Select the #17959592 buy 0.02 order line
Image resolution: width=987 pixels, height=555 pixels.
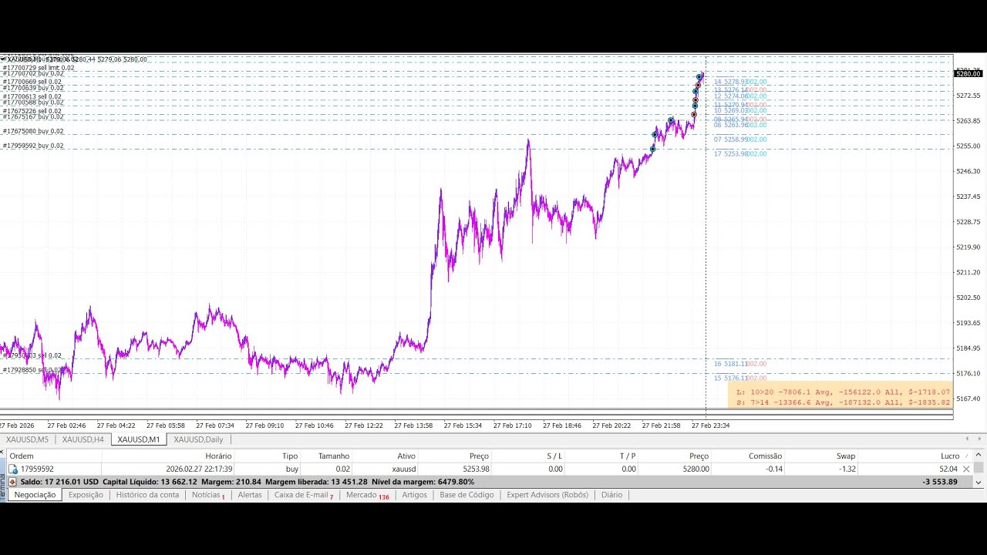click(33, 146)
